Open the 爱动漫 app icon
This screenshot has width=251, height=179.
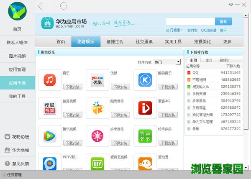(x=145, y=164)
